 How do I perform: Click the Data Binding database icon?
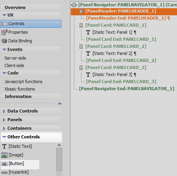tap(4, 41)
